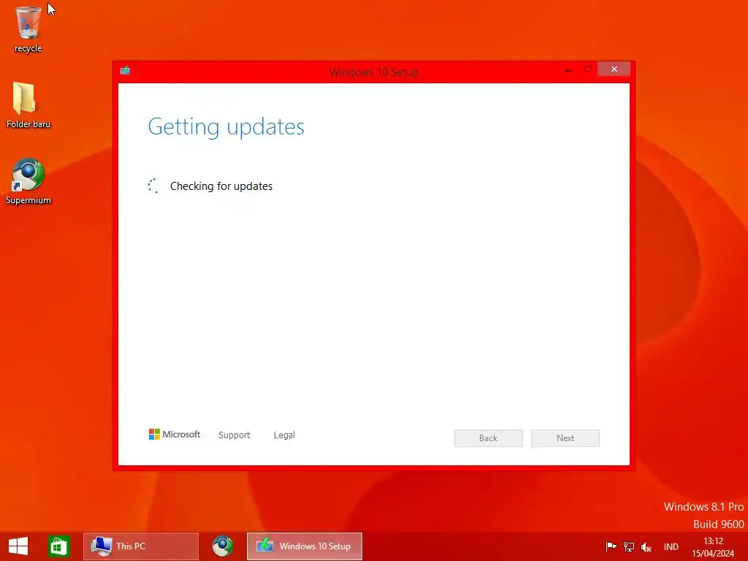Open the Legal link
Viewport: 748px width, 561px height.
[284, 435]
